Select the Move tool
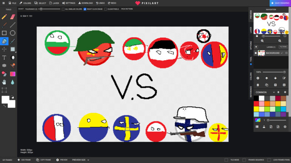 tap(4, 49)
